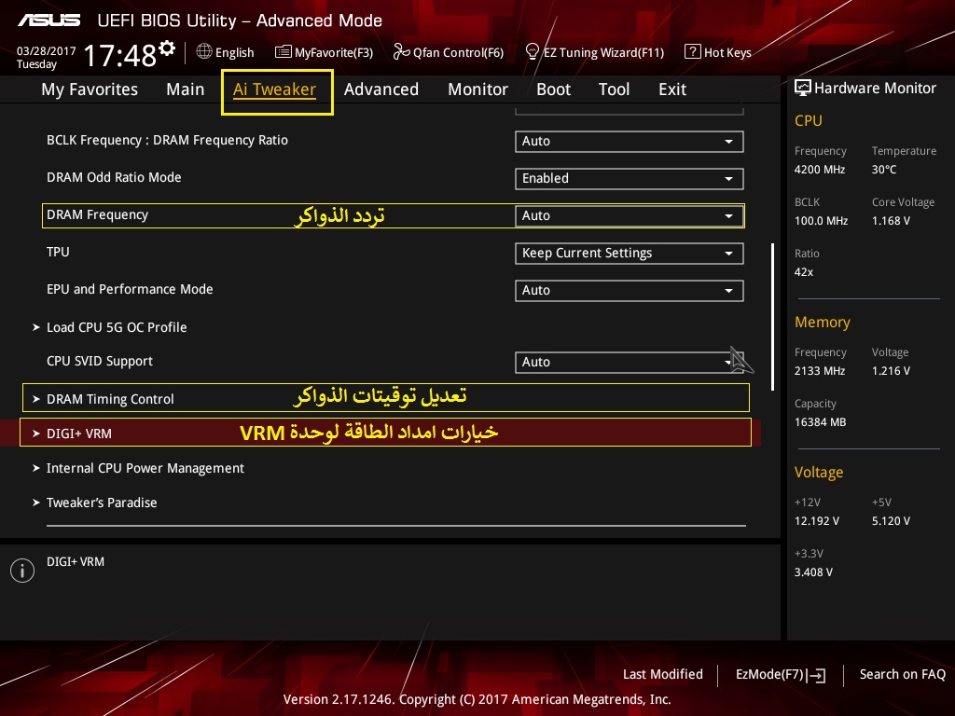Screen dimensions: 955x716
Task: Click the globe language icon
Action: 204,52
